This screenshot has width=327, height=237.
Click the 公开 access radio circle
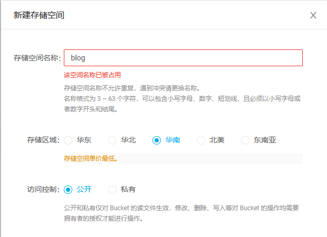68,189
